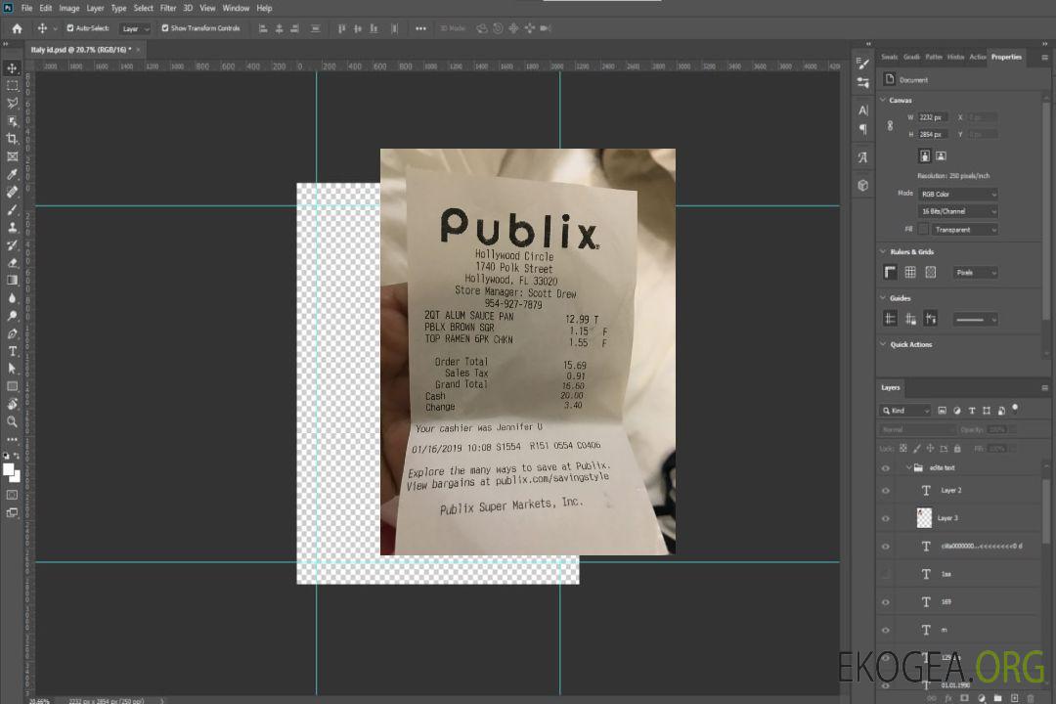Image resolution: width=1056 pixels, height=704 pixels.
Task: Set canvas orientation to portrait
Action: [925, 156]
